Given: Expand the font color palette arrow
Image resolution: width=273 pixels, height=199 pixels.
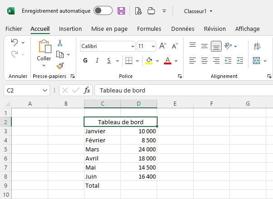Looking at the screenshot, I should 176,61.
